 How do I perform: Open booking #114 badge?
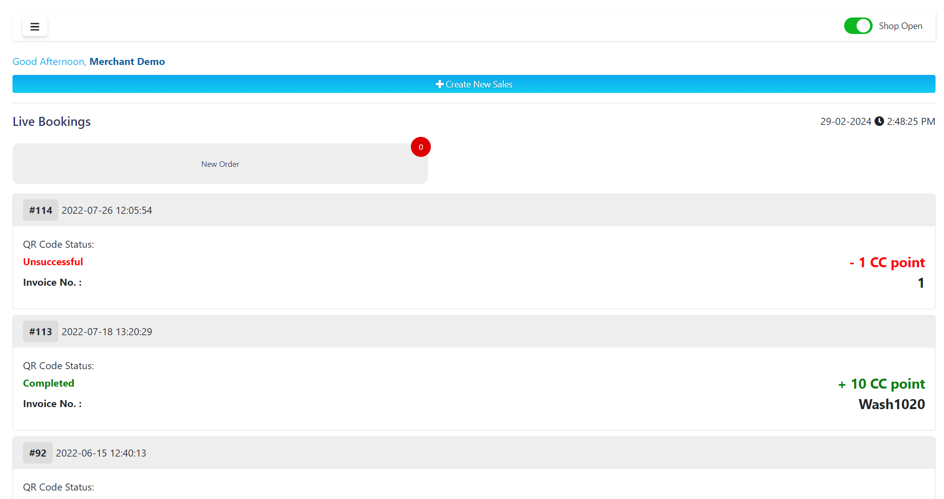point(40,210)
